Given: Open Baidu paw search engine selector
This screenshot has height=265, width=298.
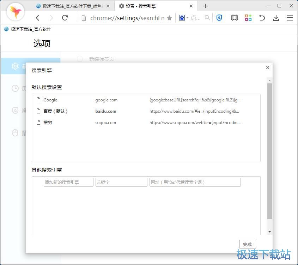Looking at the screenshot, I should pyautogui.click(x=183, y=18).
